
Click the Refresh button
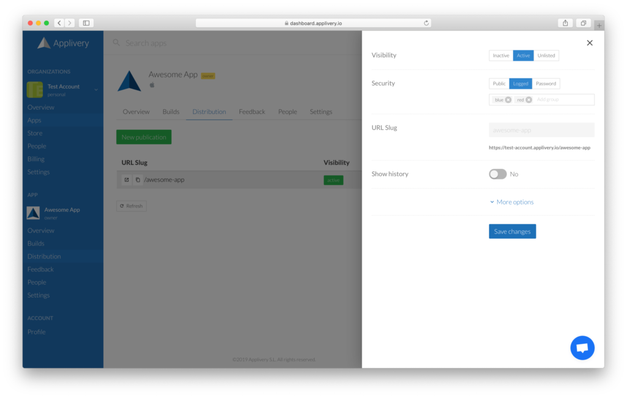131,206
